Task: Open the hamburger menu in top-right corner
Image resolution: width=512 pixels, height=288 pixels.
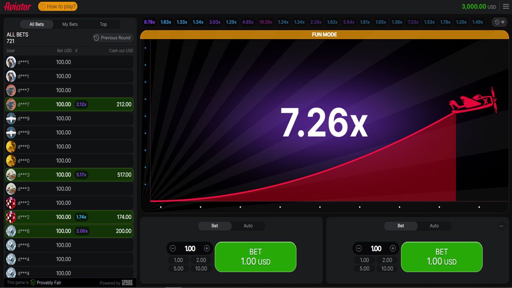Action: [506, 6]
